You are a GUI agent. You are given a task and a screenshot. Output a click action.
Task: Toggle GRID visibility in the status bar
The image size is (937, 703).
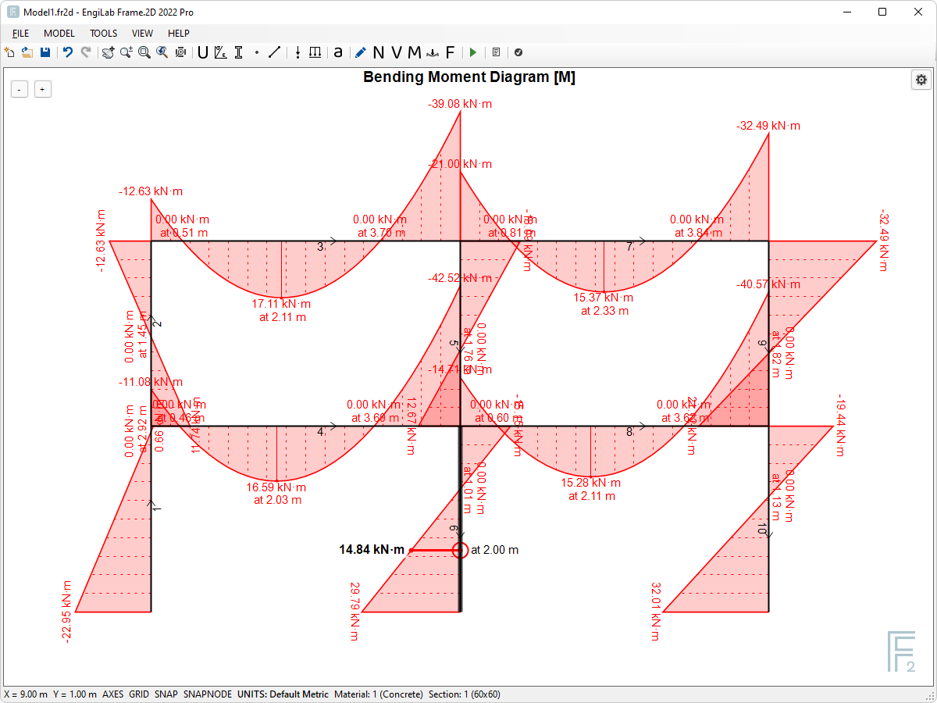[x=138, y=694]
